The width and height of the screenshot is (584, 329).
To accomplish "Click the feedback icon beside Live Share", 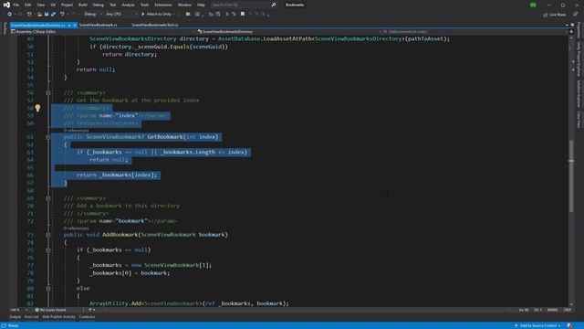I will tap(576, 15).
